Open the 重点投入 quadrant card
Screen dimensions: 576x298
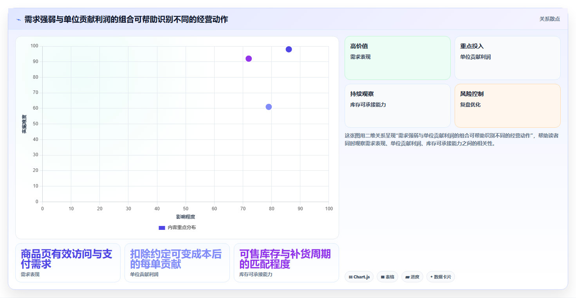tap(507, 58)
